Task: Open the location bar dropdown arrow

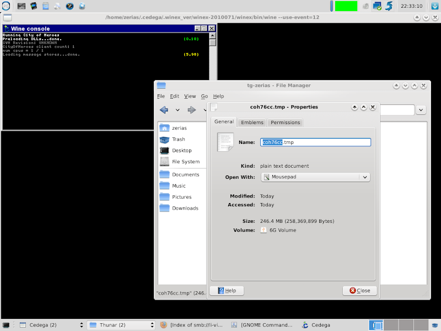Action: point(421,110)
